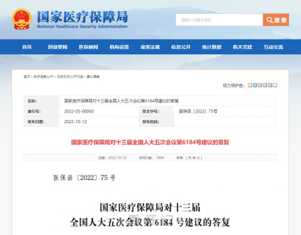Go to 首页 in the breadcrumb
The width and height of the screenshot is (301, 235).
pyautogui.click(x=27, y=77)
